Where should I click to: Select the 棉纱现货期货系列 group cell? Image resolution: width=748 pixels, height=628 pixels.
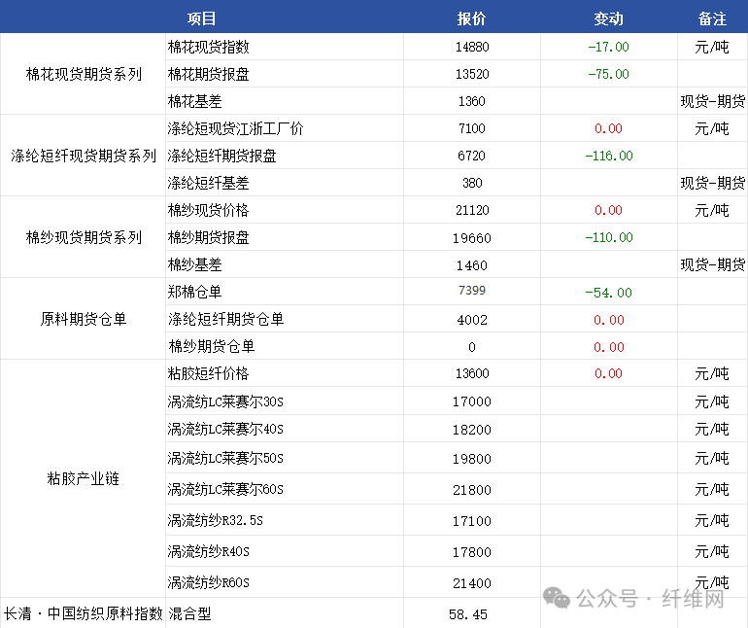tap(84, 237)
